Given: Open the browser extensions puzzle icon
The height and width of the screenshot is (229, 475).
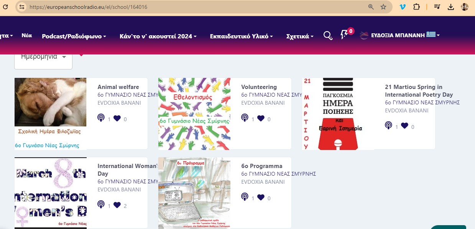Looking at the screenshot, I should [416, 7].
